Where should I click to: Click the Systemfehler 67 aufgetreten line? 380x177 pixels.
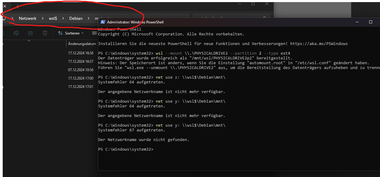[x=132, y=130]
